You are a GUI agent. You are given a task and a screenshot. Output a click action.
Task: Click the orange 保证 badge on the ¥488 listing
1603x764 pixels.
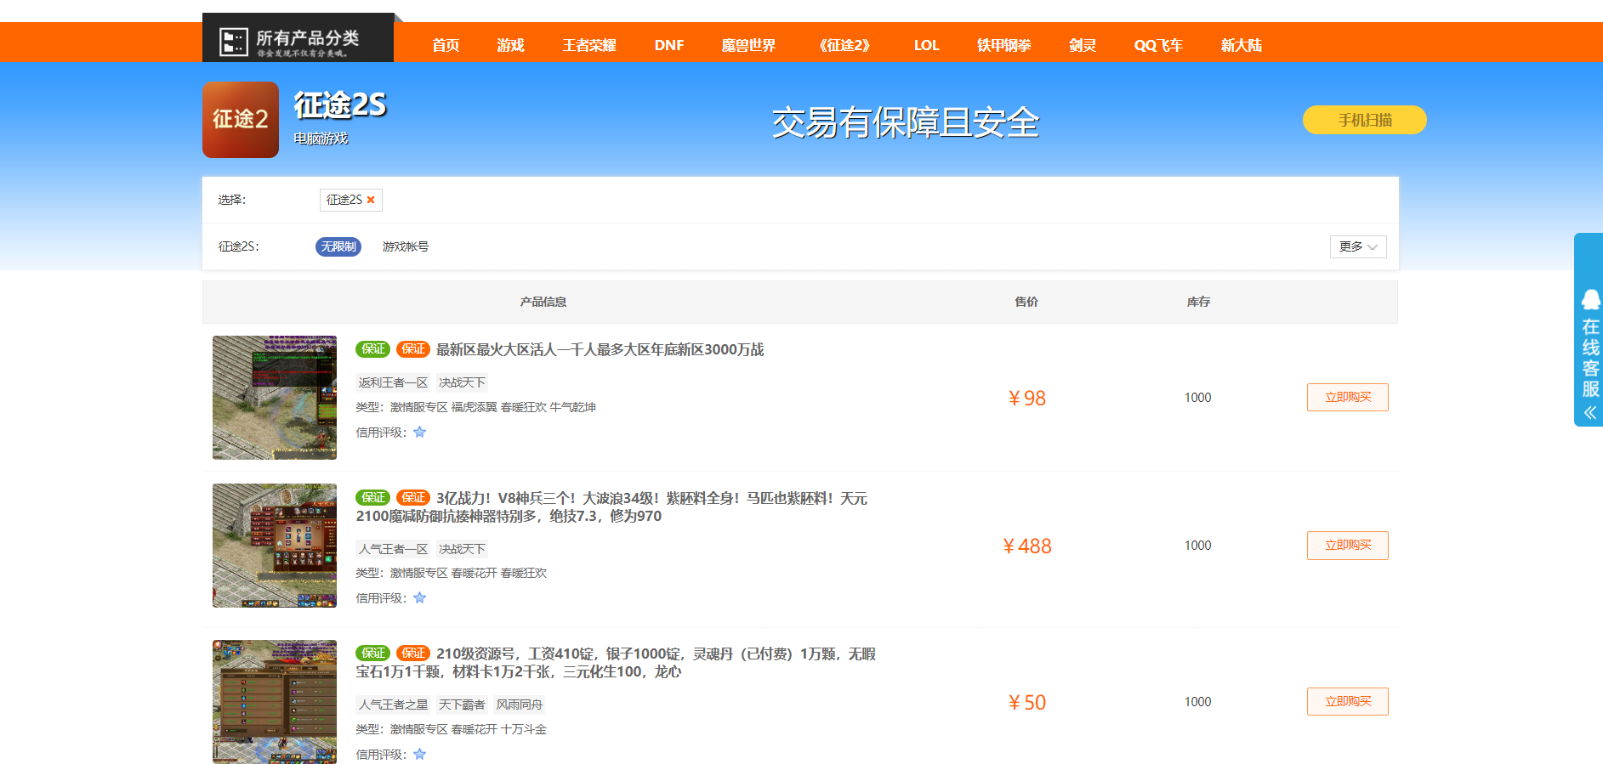(413, 498)
